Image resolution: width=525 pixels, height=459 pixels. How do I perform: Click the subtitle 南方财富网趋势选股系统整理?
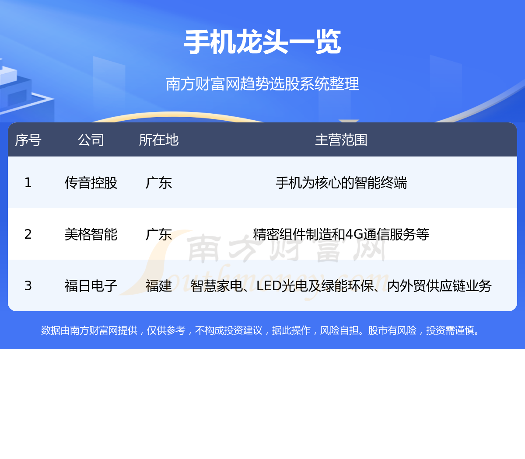tap(262, 83)
